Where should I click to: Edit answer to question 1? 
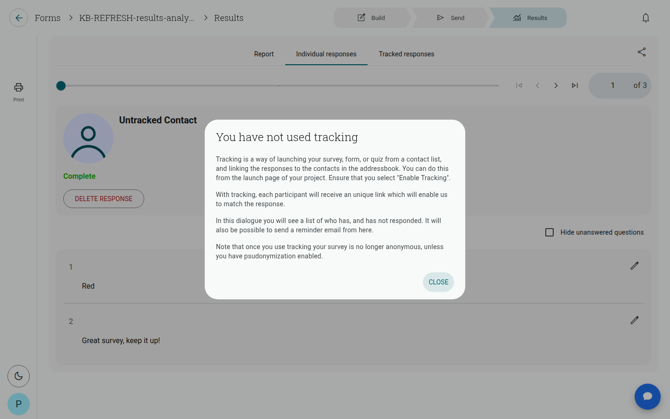point(635,266)
